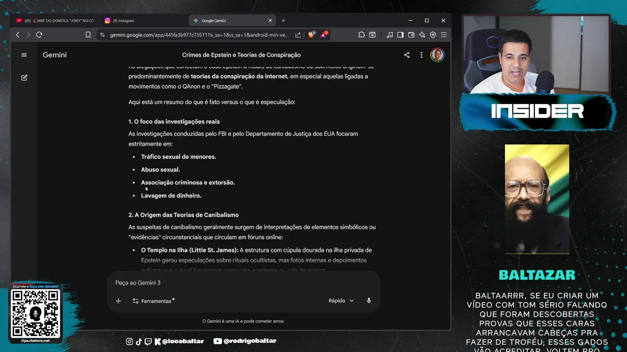The width and height of the screenshot is (627, 352).
Task: Open the browser hamburger settings menu
Action: pos(443,35)
